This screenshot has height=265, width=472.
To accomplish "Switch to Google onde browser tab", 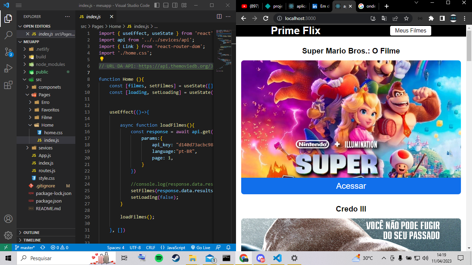I will coord(367,6).
